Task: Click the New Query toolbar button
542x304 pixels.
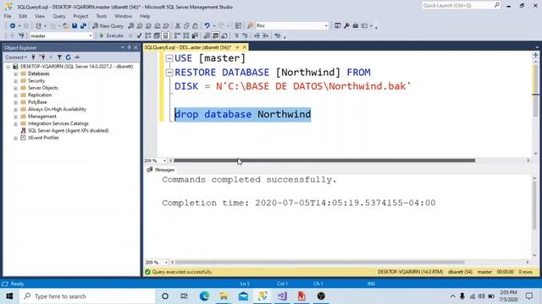Action: tap(108, 26)
